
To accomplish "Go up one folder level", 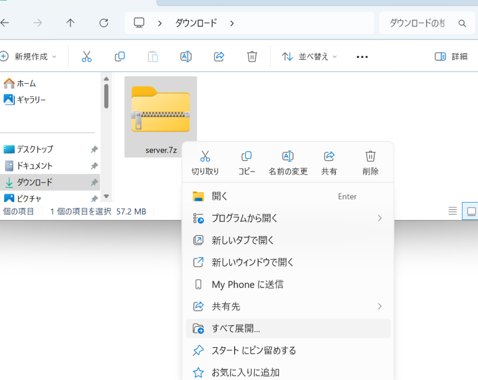I will 71,23.
